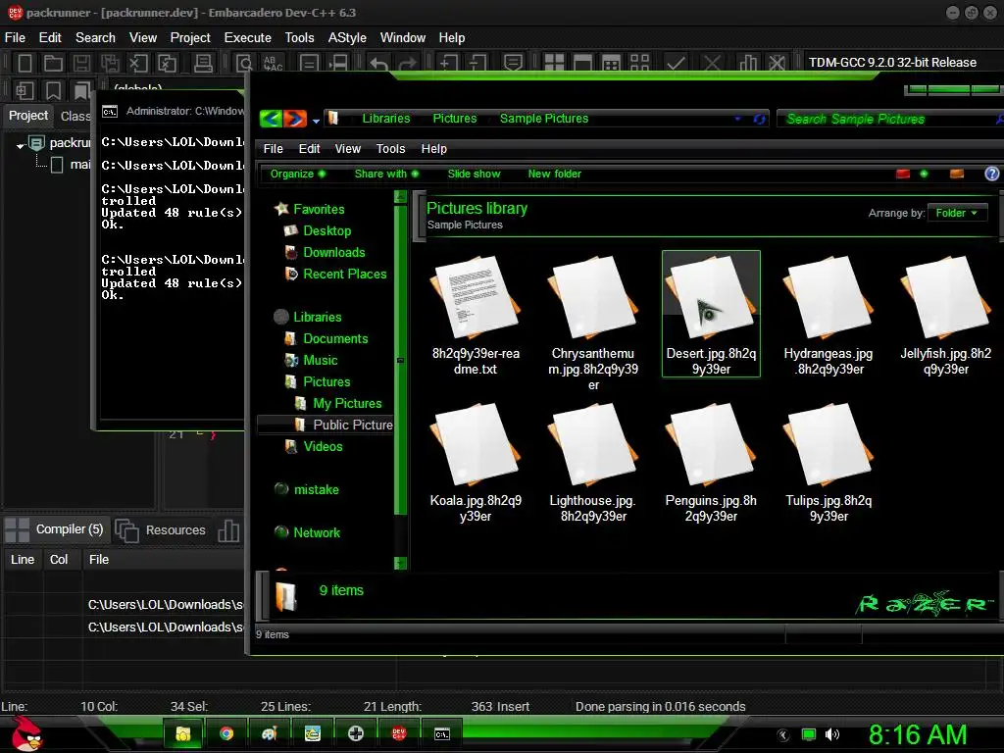Viewport: 1004px width, 753px height.
Task: Open the Execute menu in Dev-C++
Action: pos(247,38)
